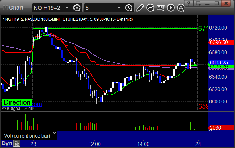Screen dimensions: 235x148
Task: Click the 6640.00 price axis label
Action: 218,77
